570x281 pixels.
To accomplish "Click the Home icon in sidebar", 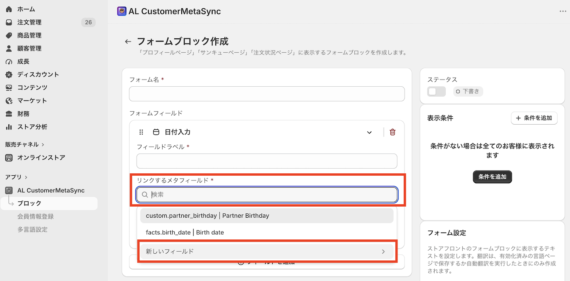I will pos(9,9).
